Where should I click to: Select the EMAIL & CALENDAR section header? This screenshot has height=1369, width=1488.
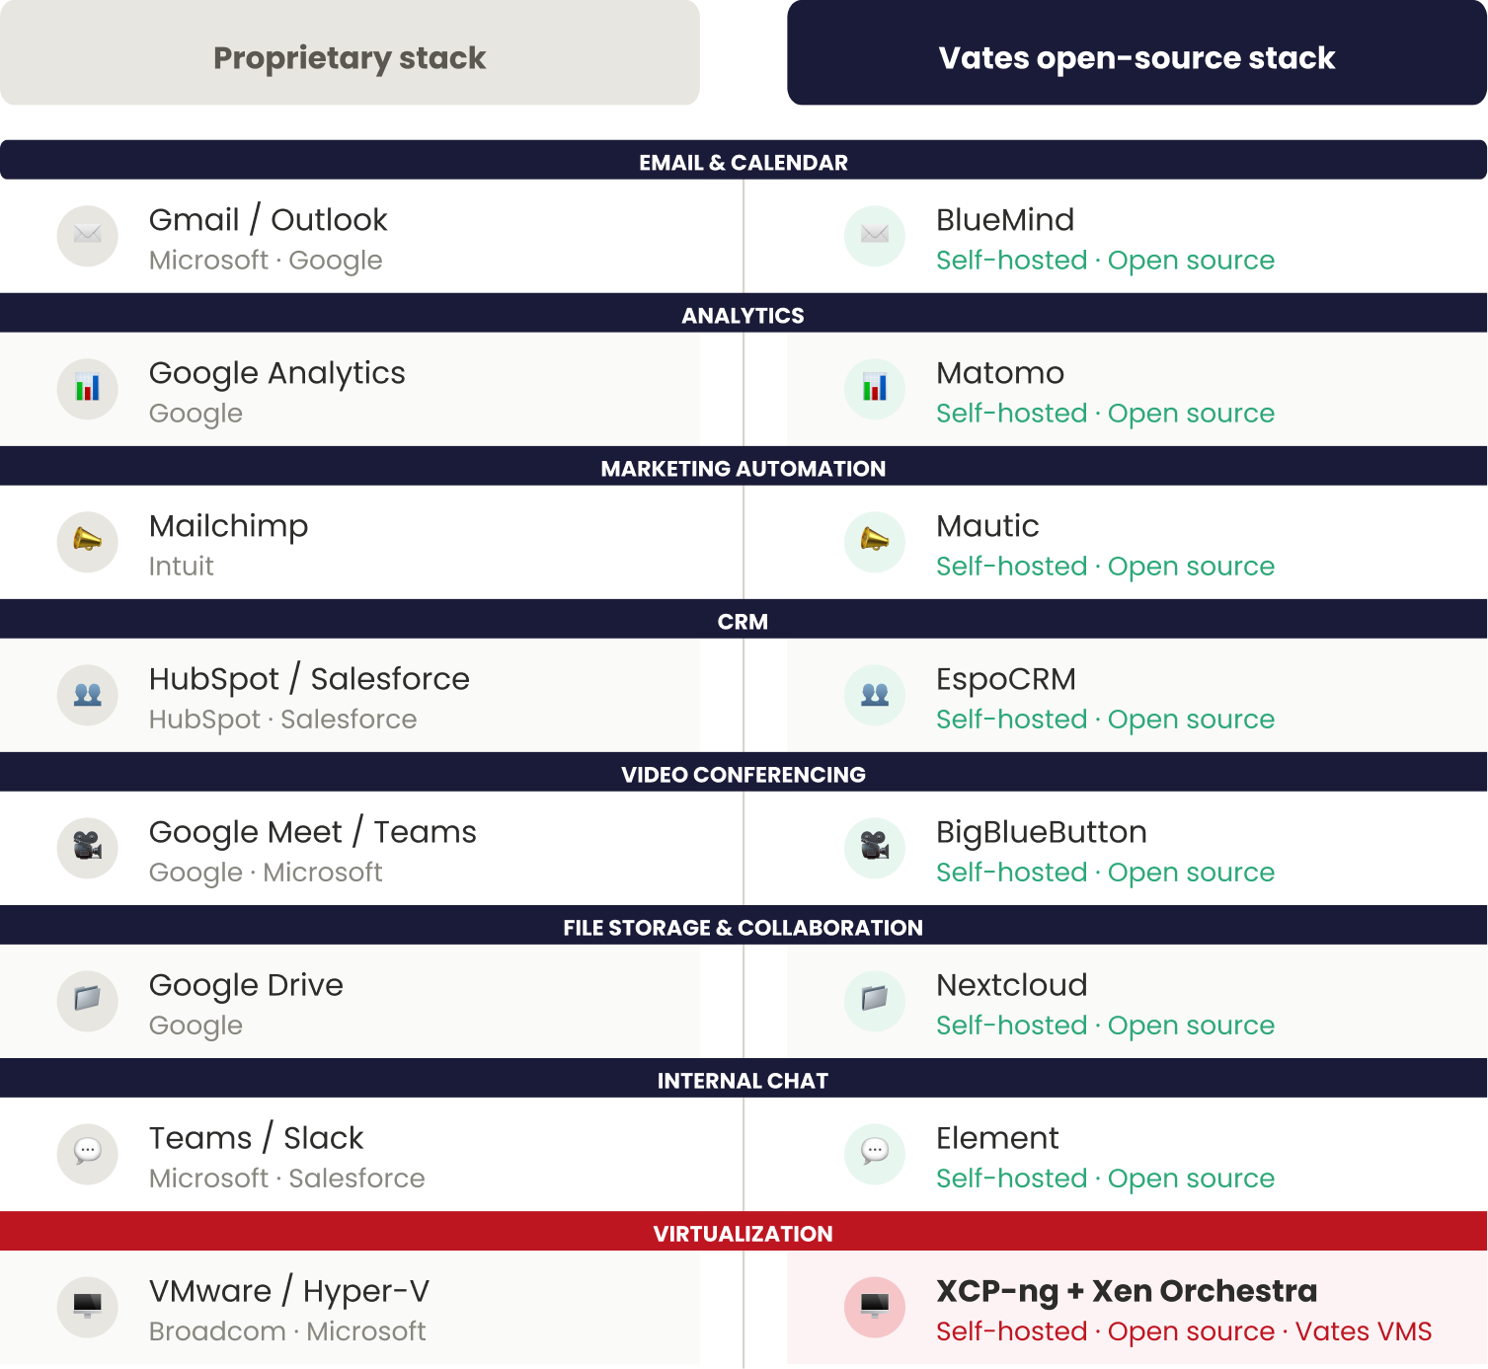click(744, 161)
